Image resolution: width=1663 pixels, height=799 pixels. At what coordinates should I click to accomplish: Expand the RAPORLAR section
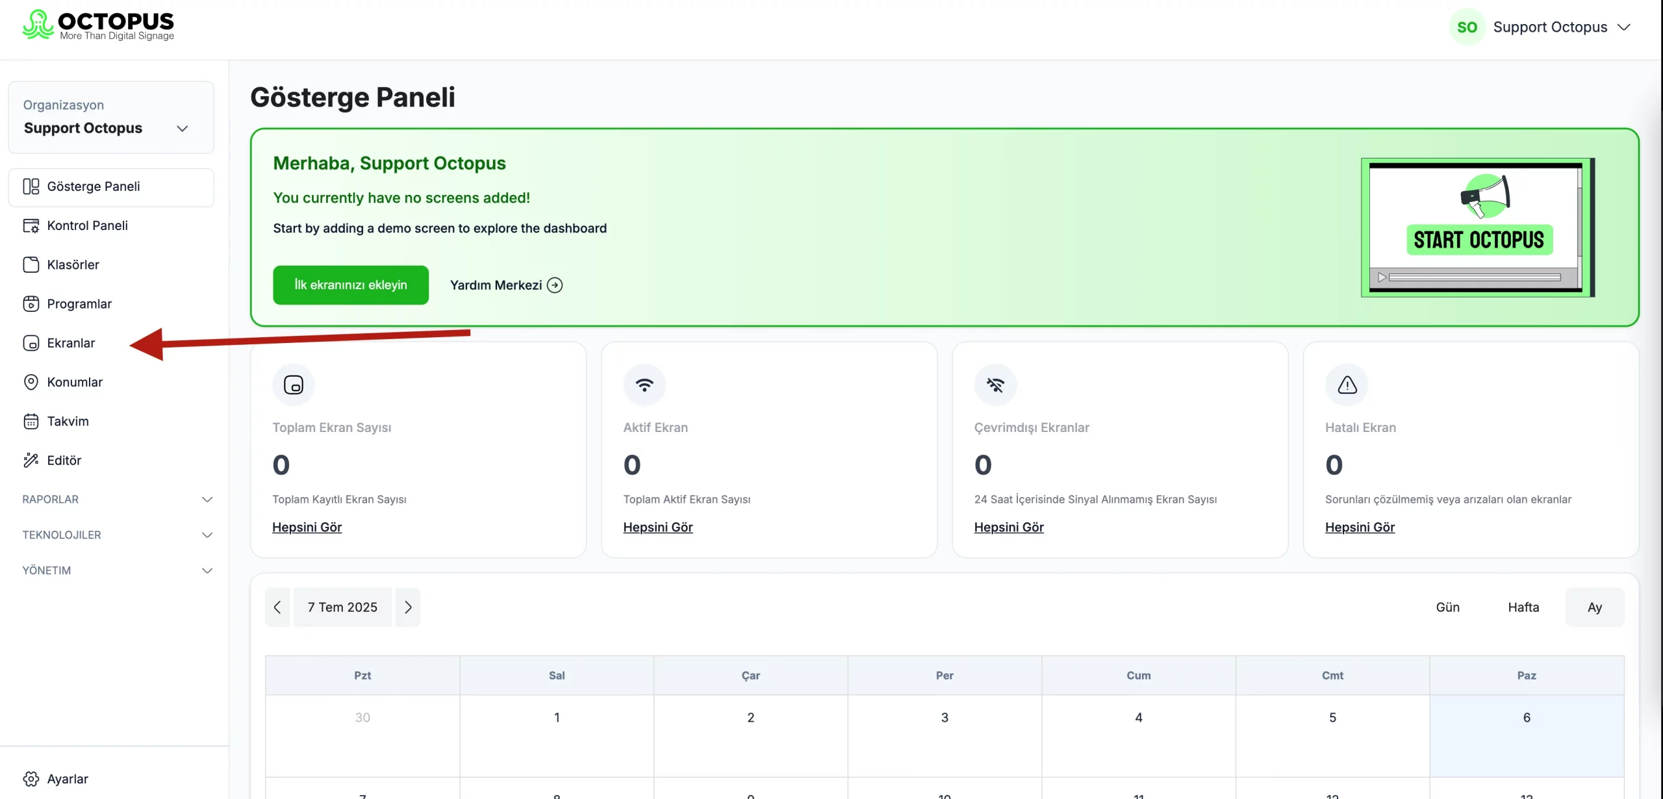[118, 500]
